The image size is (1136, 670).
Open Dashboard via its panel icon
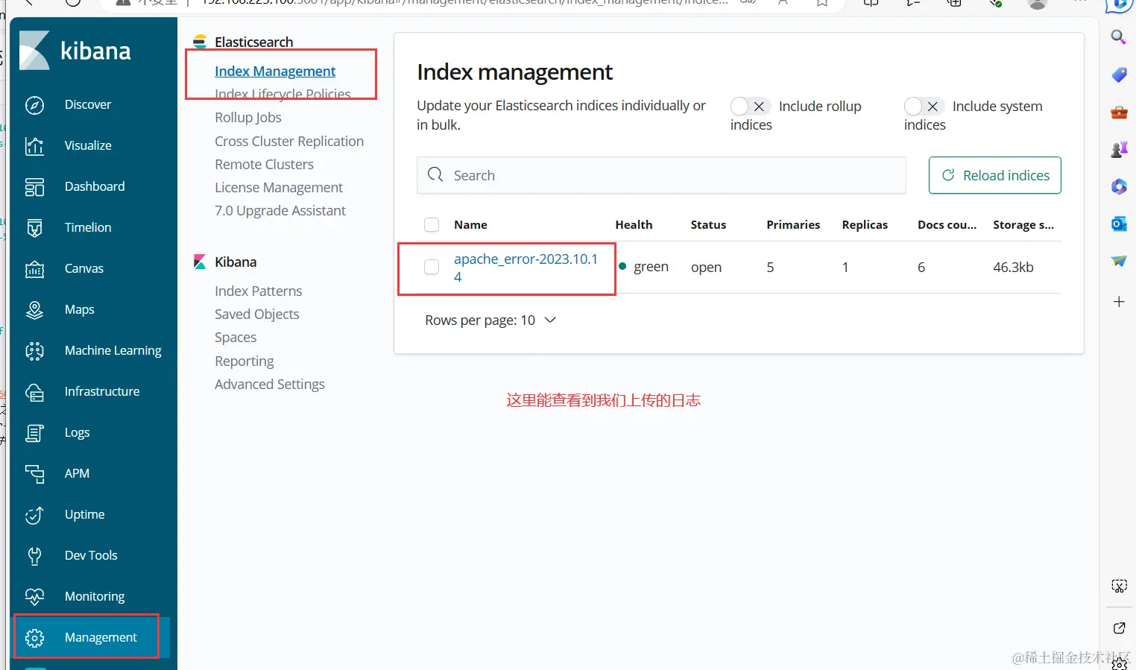(x=35, y=187)
